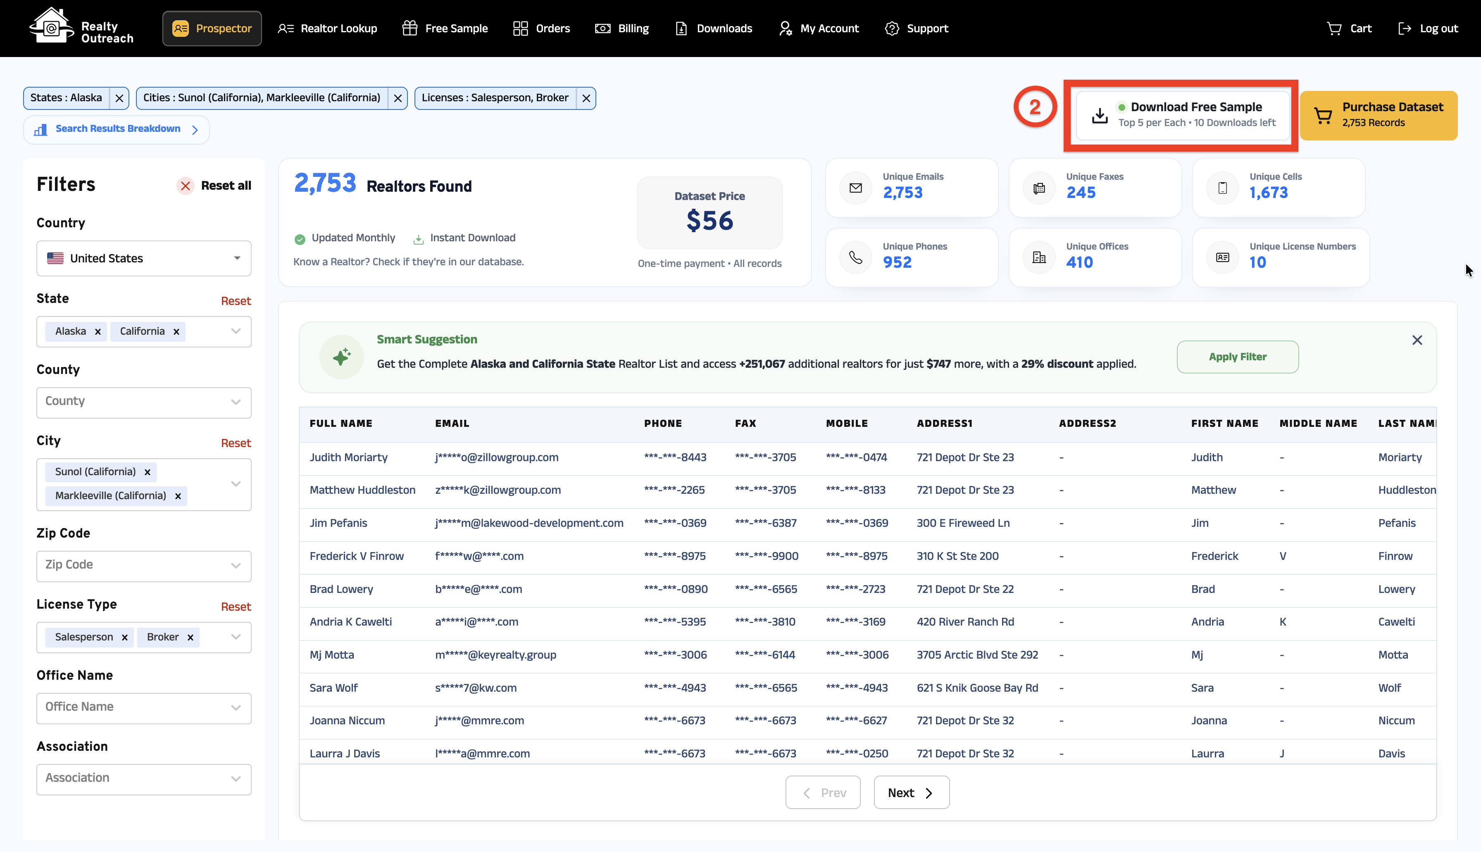Open Support from the header
The height and width of the screenshot is (852, 1481).
pos(917,28)
